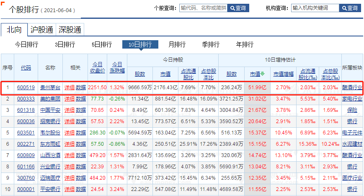Switch to the 深股通 tab
Viewport: 364px width, 196px height.
[70, 30]
